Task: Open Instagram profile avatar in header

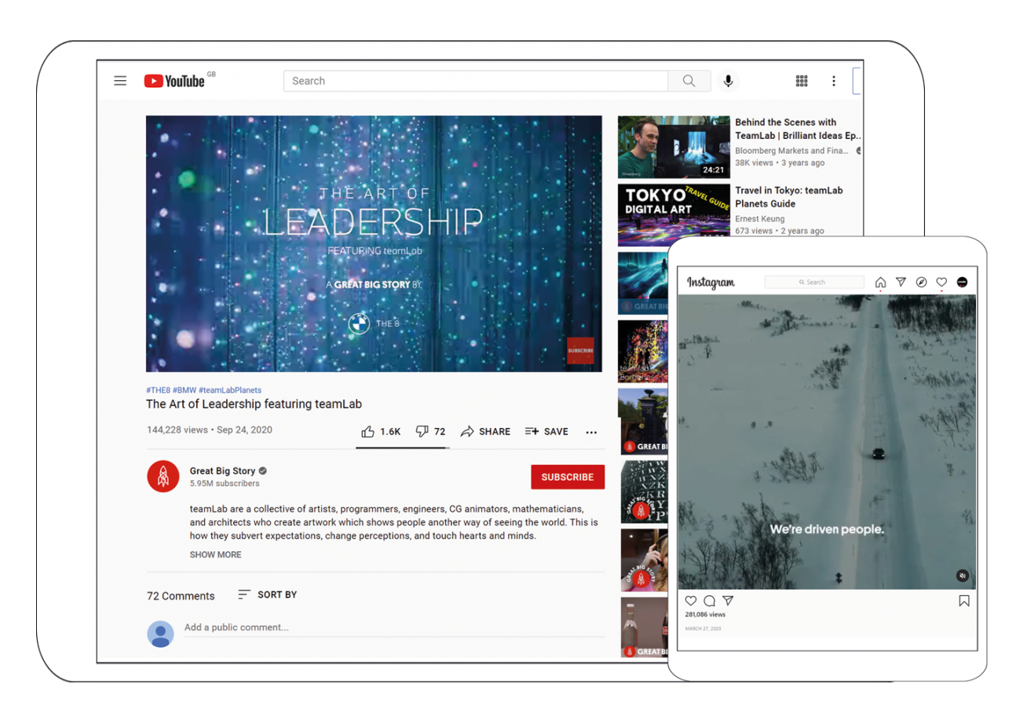Action: 963,282
